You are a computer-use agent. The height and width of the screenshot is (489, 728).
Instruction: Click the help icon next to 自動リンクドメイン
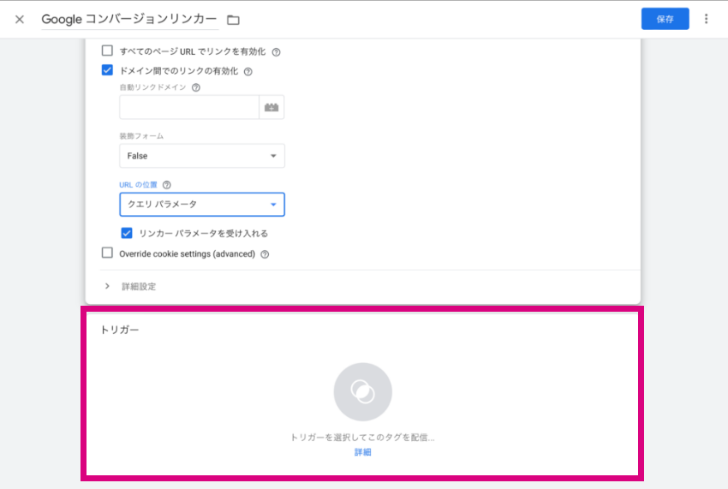(196, 87)
